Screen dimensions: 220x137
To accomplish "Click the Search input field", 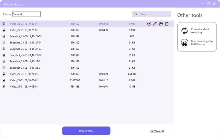I will [x=155, y=14].
